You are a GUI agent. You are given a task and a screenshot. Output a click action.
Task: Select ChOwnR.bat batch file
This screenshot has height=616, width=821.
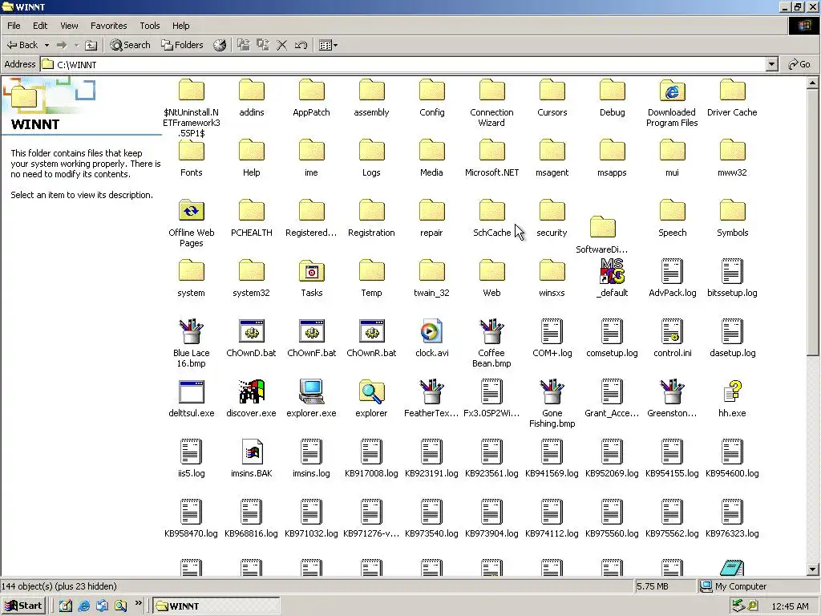click(x=371, y=338)
